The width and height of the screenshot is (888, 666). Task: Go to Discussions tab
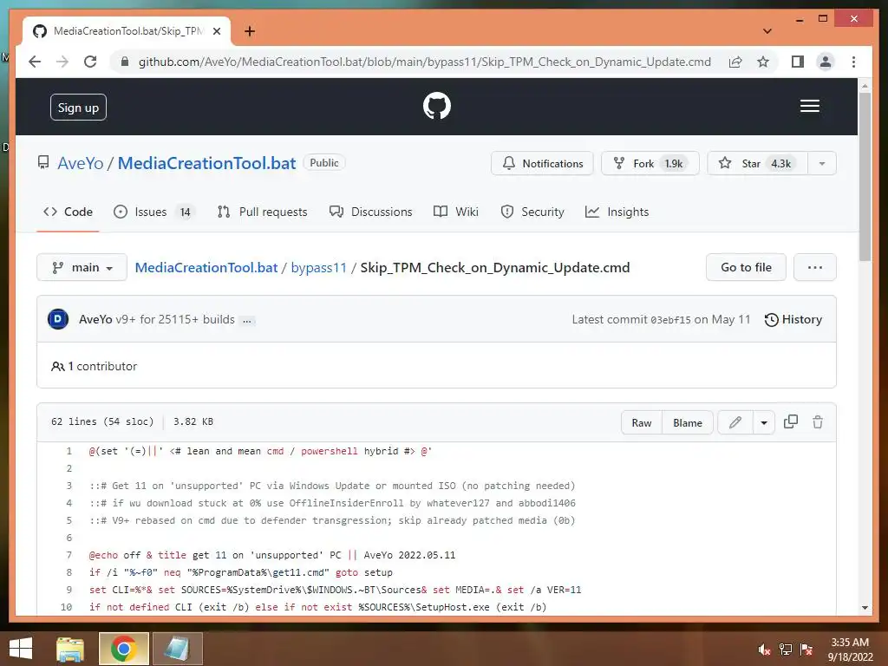(371, 212)
